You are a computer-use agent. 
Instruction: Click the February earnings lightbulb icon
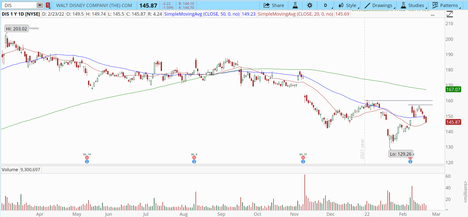[410, 162]
